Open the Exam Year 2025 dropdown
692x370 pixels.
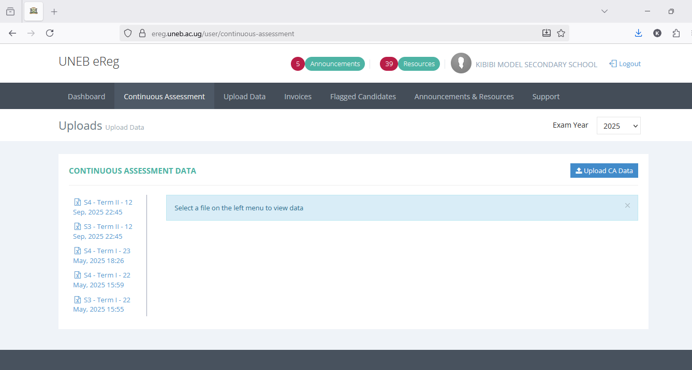tap(619, 125)
